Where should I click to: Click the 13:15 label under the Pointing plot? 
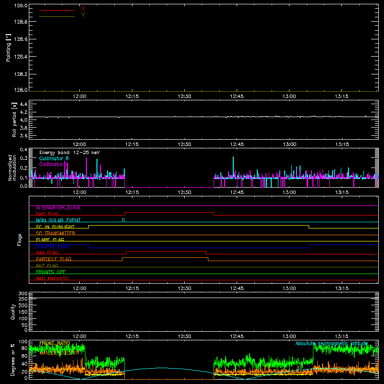pyautogui.click(x=342, y=96)
